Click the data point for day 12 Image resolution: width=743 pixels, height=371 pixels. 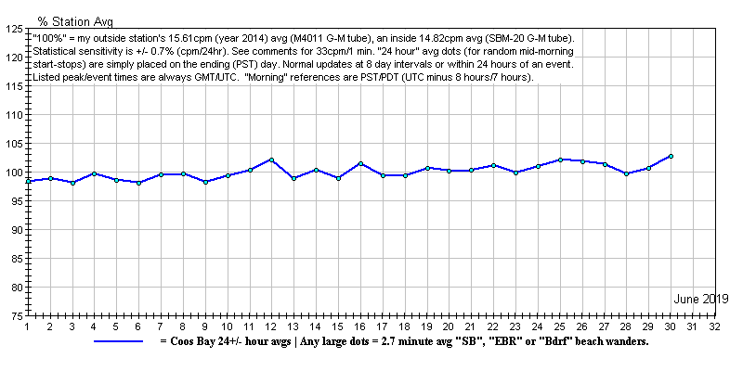point(271,160)
